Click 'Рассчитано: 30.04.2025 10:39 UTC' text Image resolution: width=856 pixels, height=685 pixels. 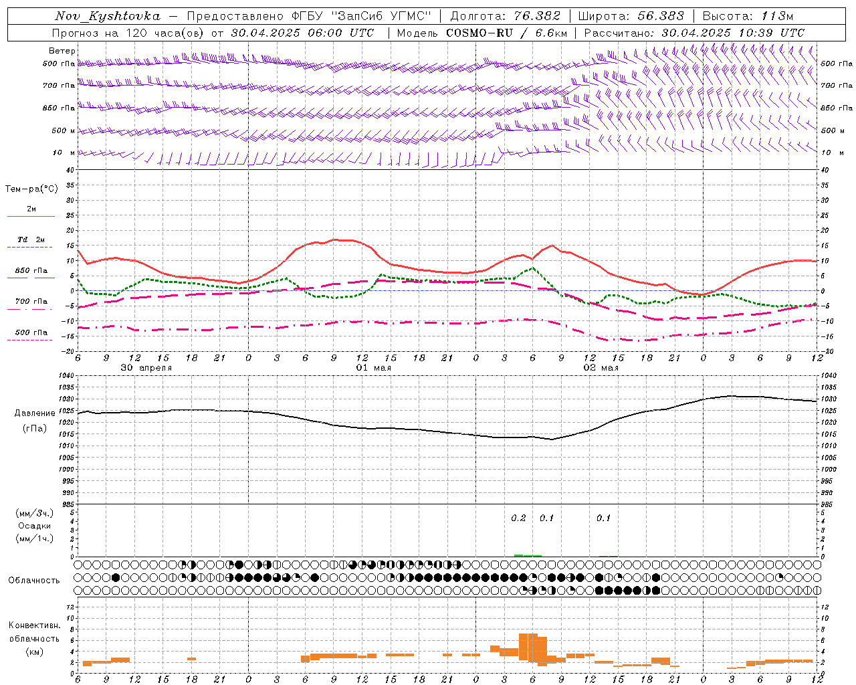coord(694,33)
